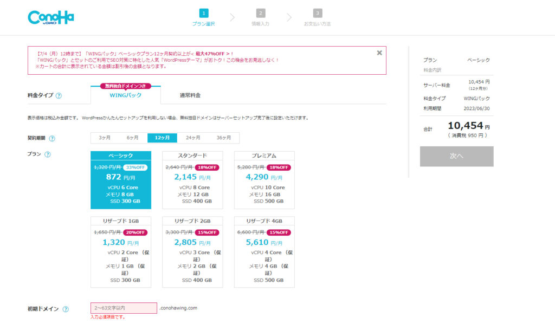
Task: Select the プレミアム plan card
Action: pos(264,180)
